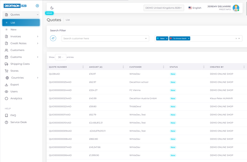Toggle dark mode moon icon
This screenshot has height=162, width=247.
(52, 8)
